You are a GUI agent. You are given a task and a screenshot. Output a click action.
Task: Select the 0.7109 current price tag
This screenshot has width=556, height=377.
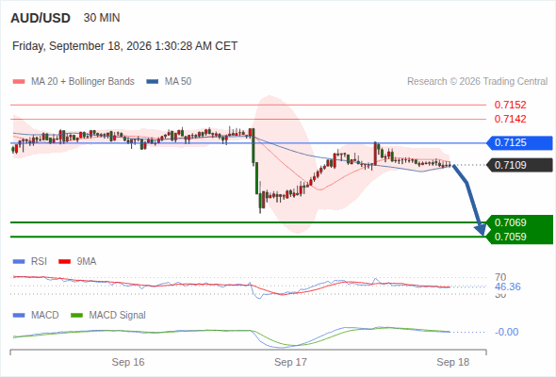pyautogui.click(x=519, y=165)
